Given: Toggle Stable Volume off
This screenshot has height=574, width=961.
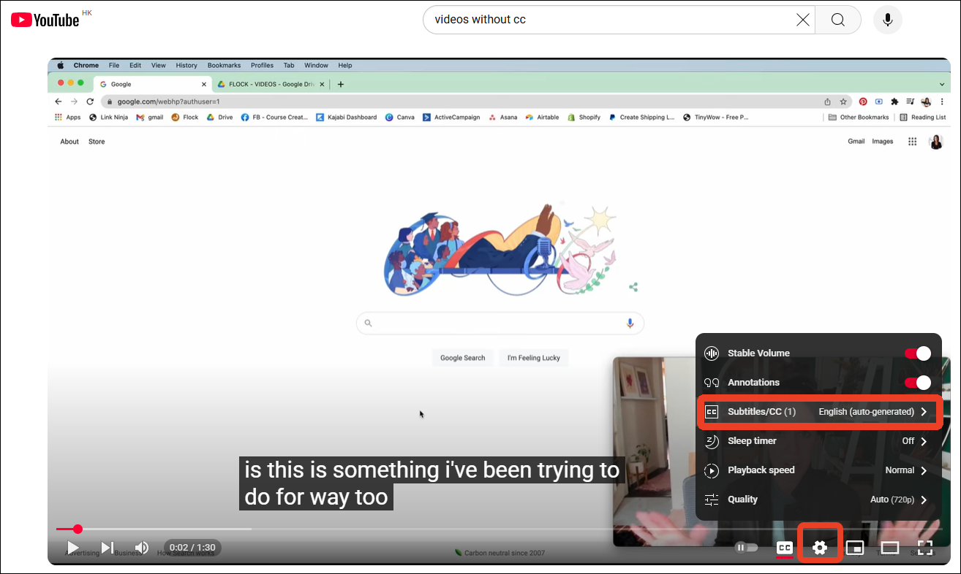Looking at the screenshot, I should click(917, 353).
